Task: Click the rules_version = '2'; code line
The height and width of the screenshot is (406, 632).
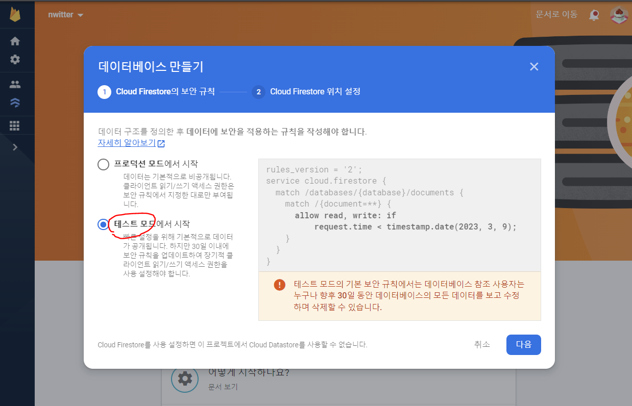Action: (x=313, y=170)
